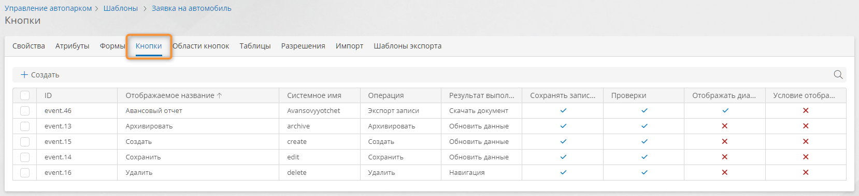Image resolution: width=859 pixels, height=196 pixels.
Task: Click Сохранять запись checkmark in archive row
Action: (x=563, y=126)
